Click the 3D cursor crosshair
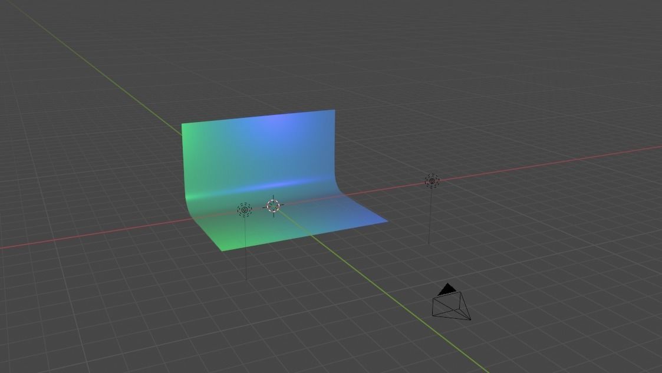 (273, 206)
